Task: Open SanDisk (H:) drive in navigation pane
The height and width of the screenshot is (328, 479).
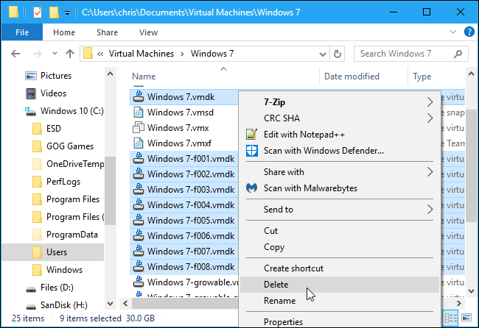Action: (x=57, y=305)
